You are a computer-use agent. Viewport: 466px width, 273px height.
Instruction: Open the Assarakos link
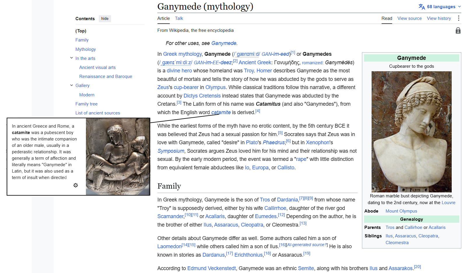(x=400, y=268)
